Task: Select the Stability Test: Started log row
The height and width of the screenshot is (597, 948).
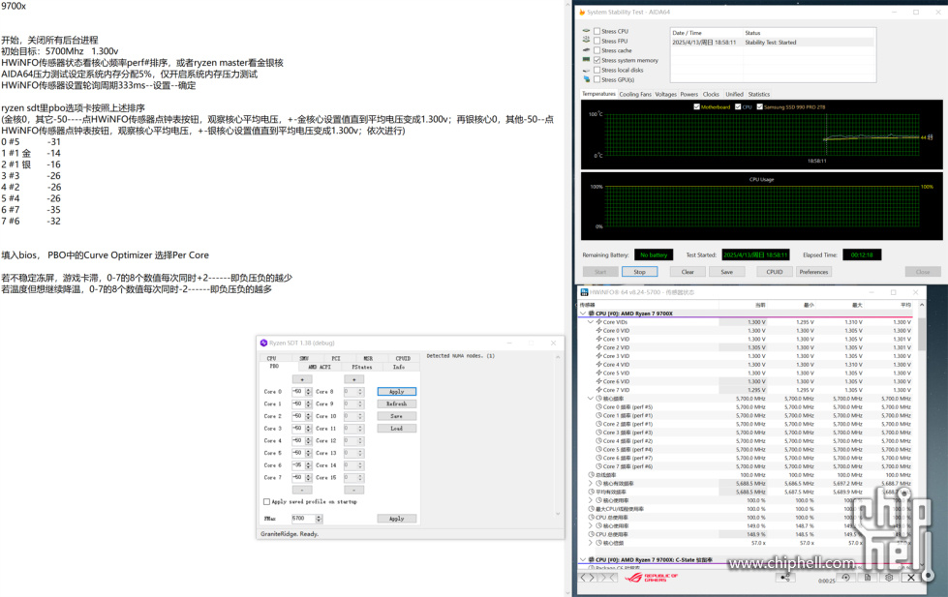Action: pos(773,43)
